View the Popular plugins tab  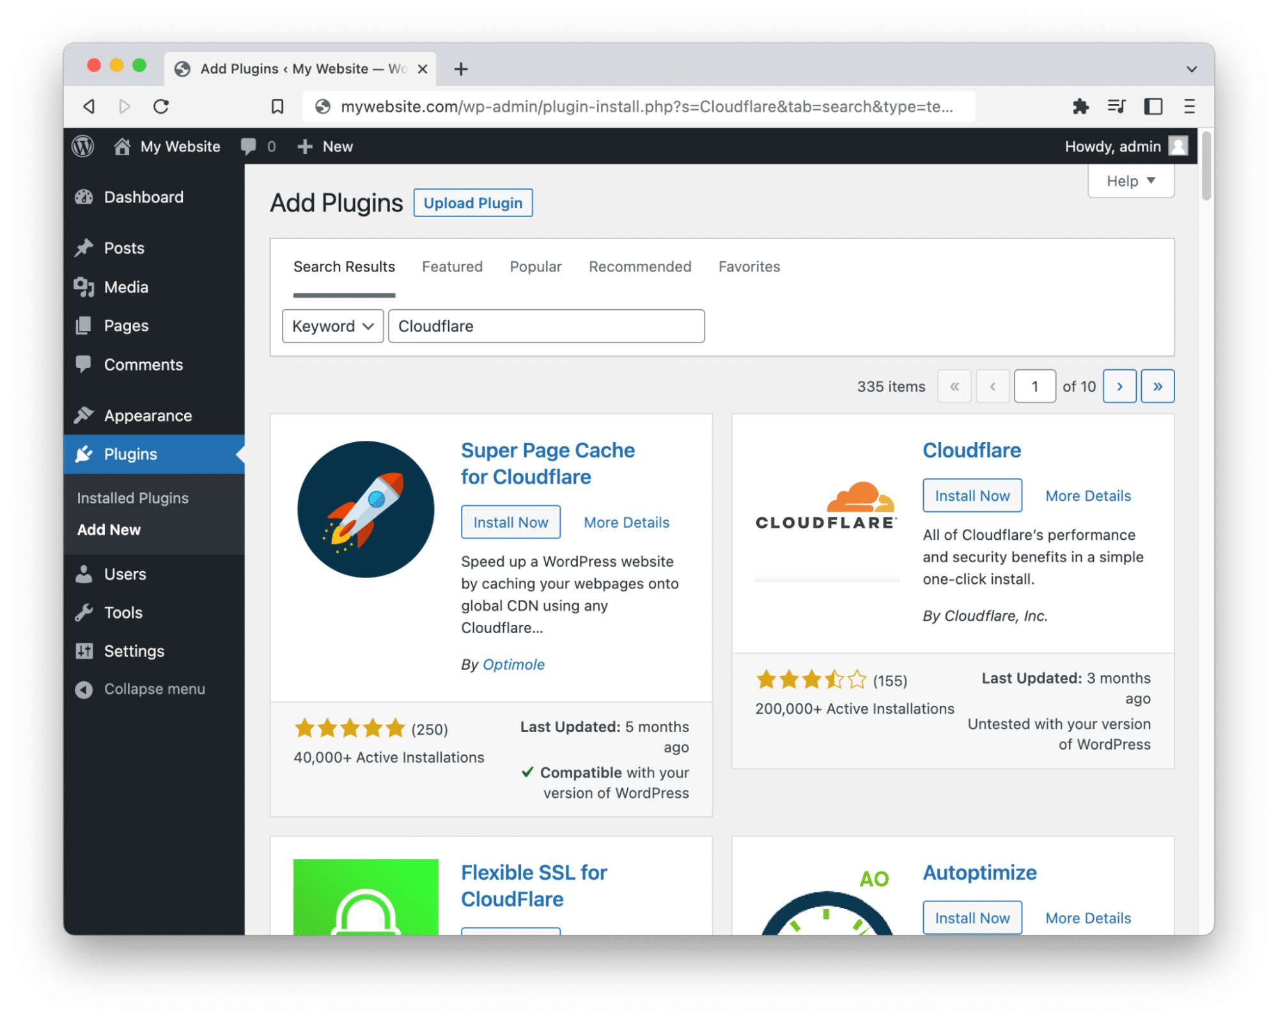click(x=535, y=266)
